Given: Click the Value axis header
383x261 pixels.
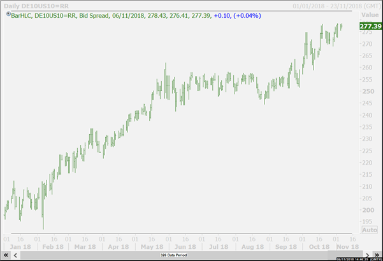Looking at the screenshot, I should [370, 15].
